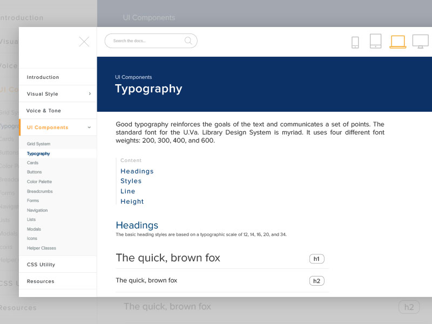Open the Resources section
This screenshot has width=432, height=324.
(58, 281)
